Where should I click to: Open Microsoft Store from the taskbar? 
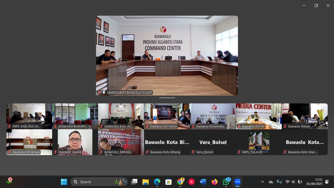[169, 182]
